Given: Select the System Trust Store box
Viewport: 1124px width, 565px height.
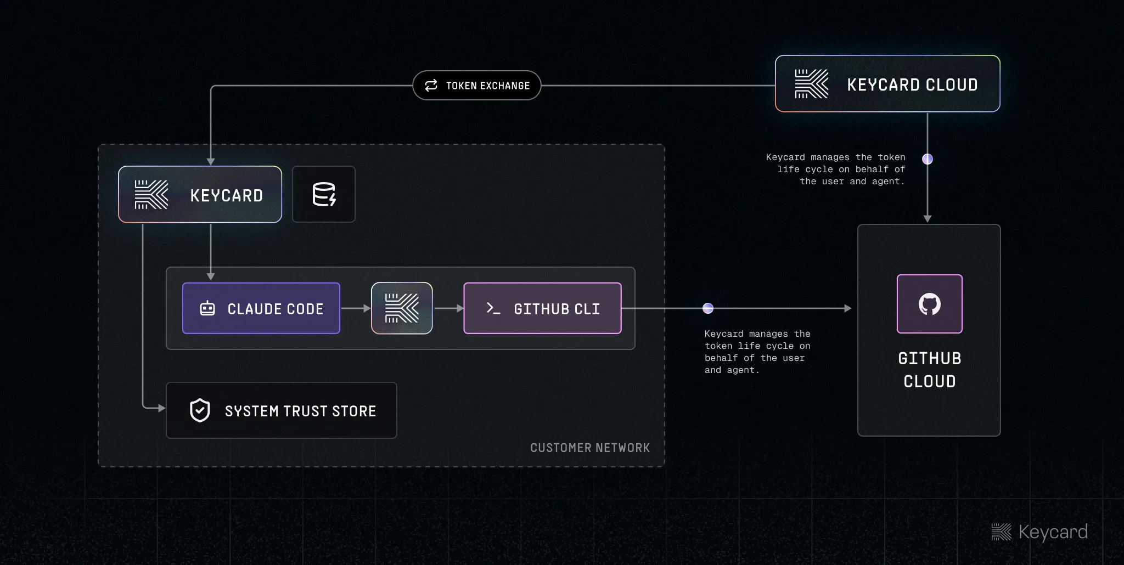Looking at the screenshot, I should click(281, 410).
